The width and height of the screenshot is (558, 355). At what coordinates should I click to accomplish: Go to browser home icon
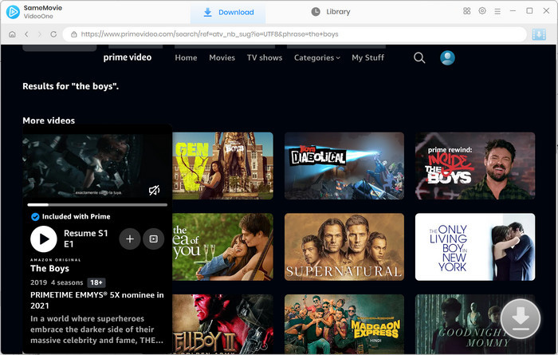tap(12, 34)
